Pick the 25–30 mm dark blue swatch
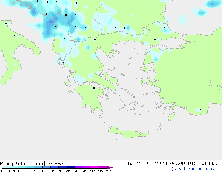The height and width of the screenshot is (172, 222). coord(71,167)
